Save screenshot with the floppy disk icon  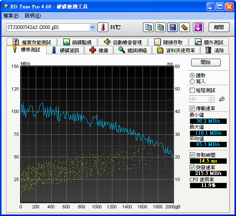coord(172,27)
